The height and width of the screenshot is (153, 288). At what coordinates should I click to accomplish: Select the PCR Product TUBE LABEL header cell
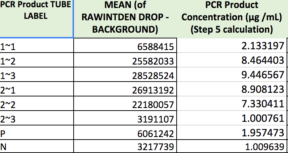(x=36, y=18)
